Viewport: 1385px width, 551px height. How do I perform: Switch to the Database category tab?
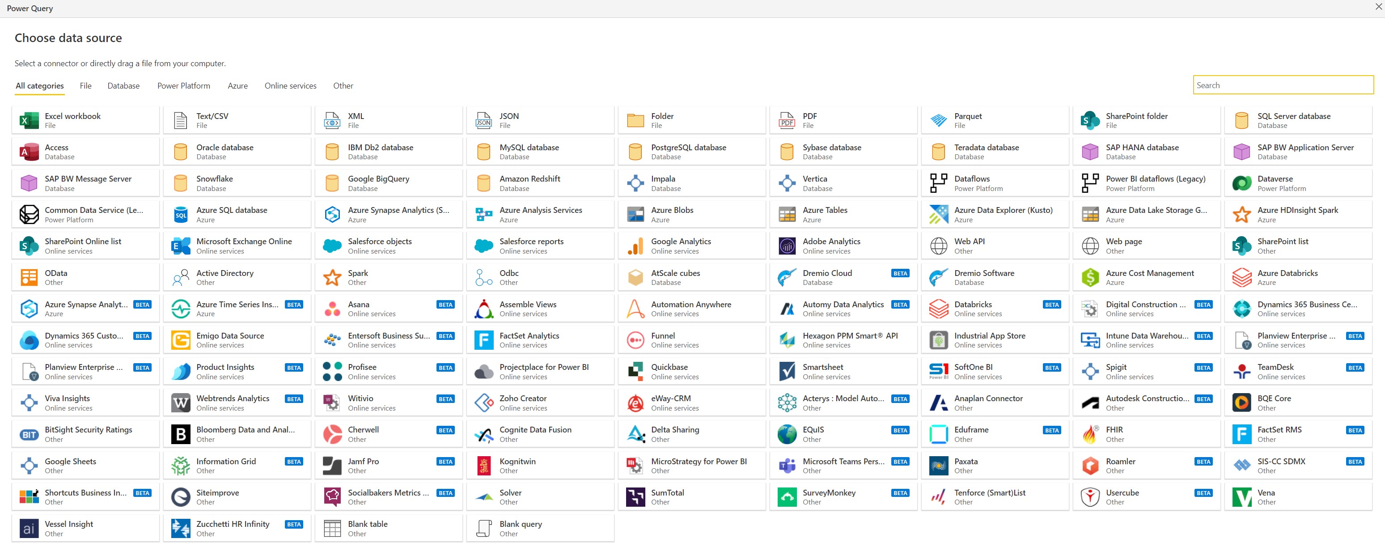tap(123, 85)
